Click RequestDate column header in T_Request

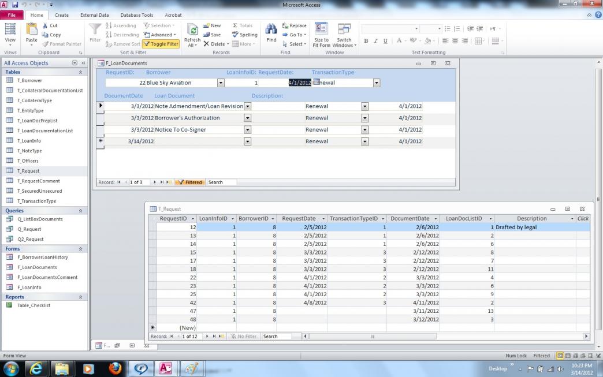(x=301, y=218)
